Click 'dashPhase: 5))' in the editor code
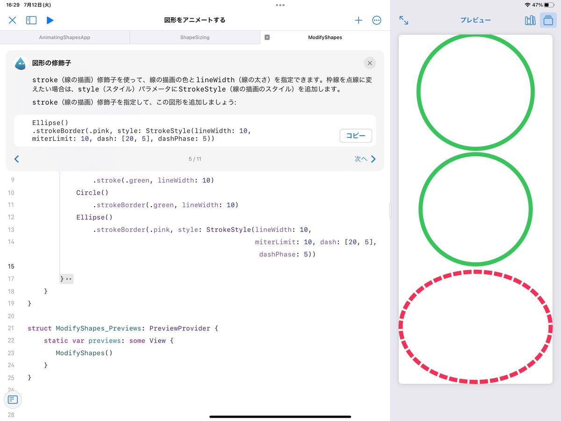Image resolution: width=561 pixels, height=421 pixels. point(288,254)
